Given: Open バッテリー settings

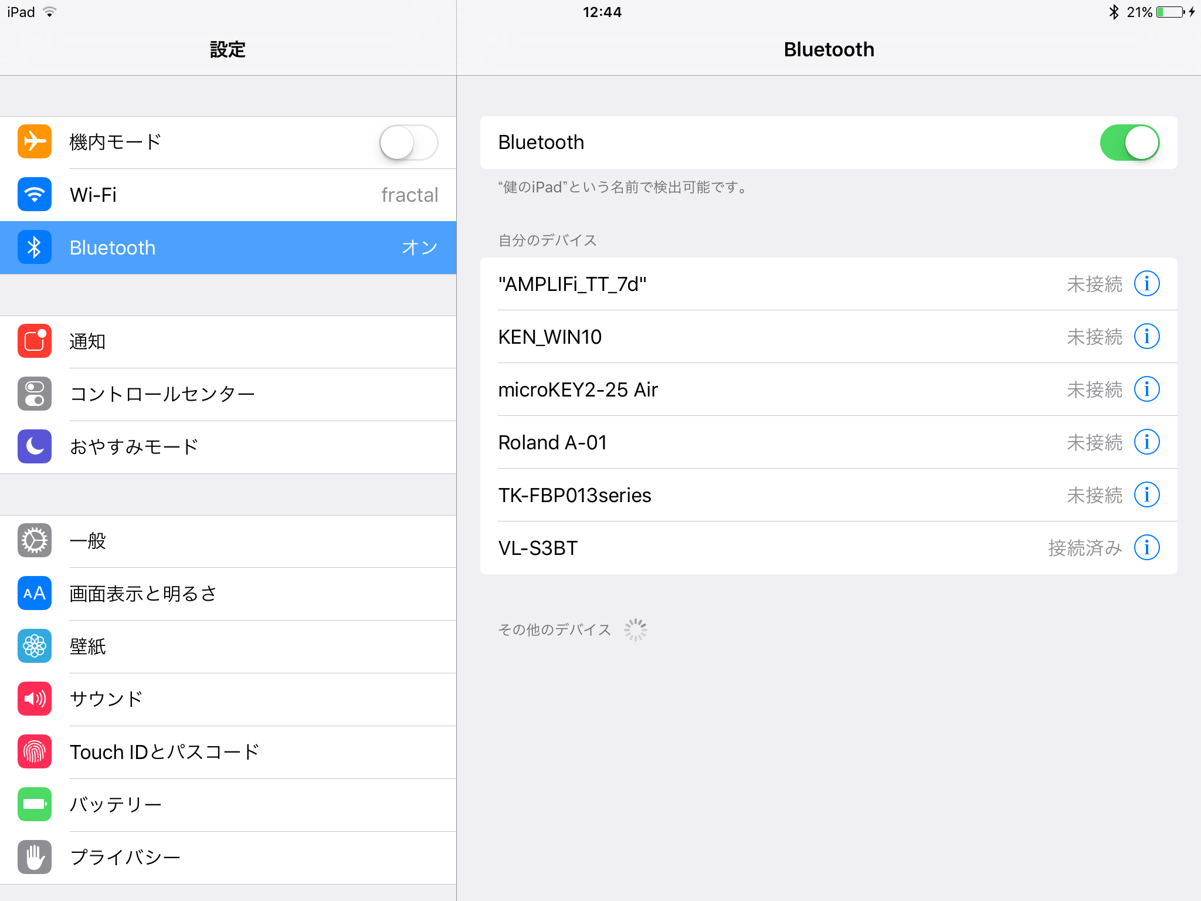Looking at the screenshot, I should pyautogui.click(x=228, y=805).
